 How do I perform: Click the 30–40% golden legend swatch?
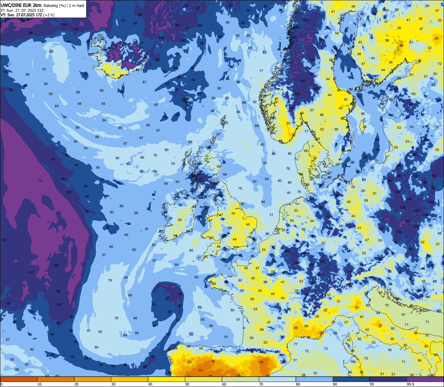click(129, 379)
